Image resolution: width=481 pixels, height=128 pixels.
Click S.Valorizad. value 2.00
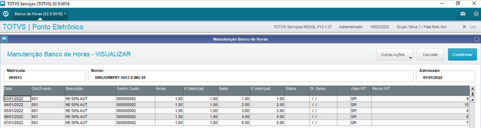267,105
